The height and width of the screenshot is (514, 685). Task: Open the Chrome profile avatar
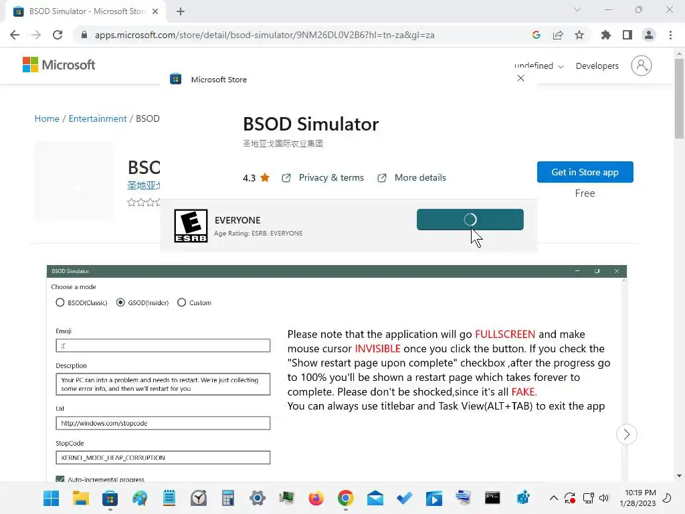[649, 35]
